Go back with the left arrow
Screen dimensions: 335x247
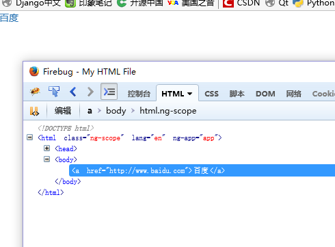click(73, 92)
